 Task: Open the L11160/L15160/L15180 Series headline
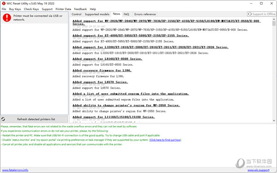coord(114,117)
